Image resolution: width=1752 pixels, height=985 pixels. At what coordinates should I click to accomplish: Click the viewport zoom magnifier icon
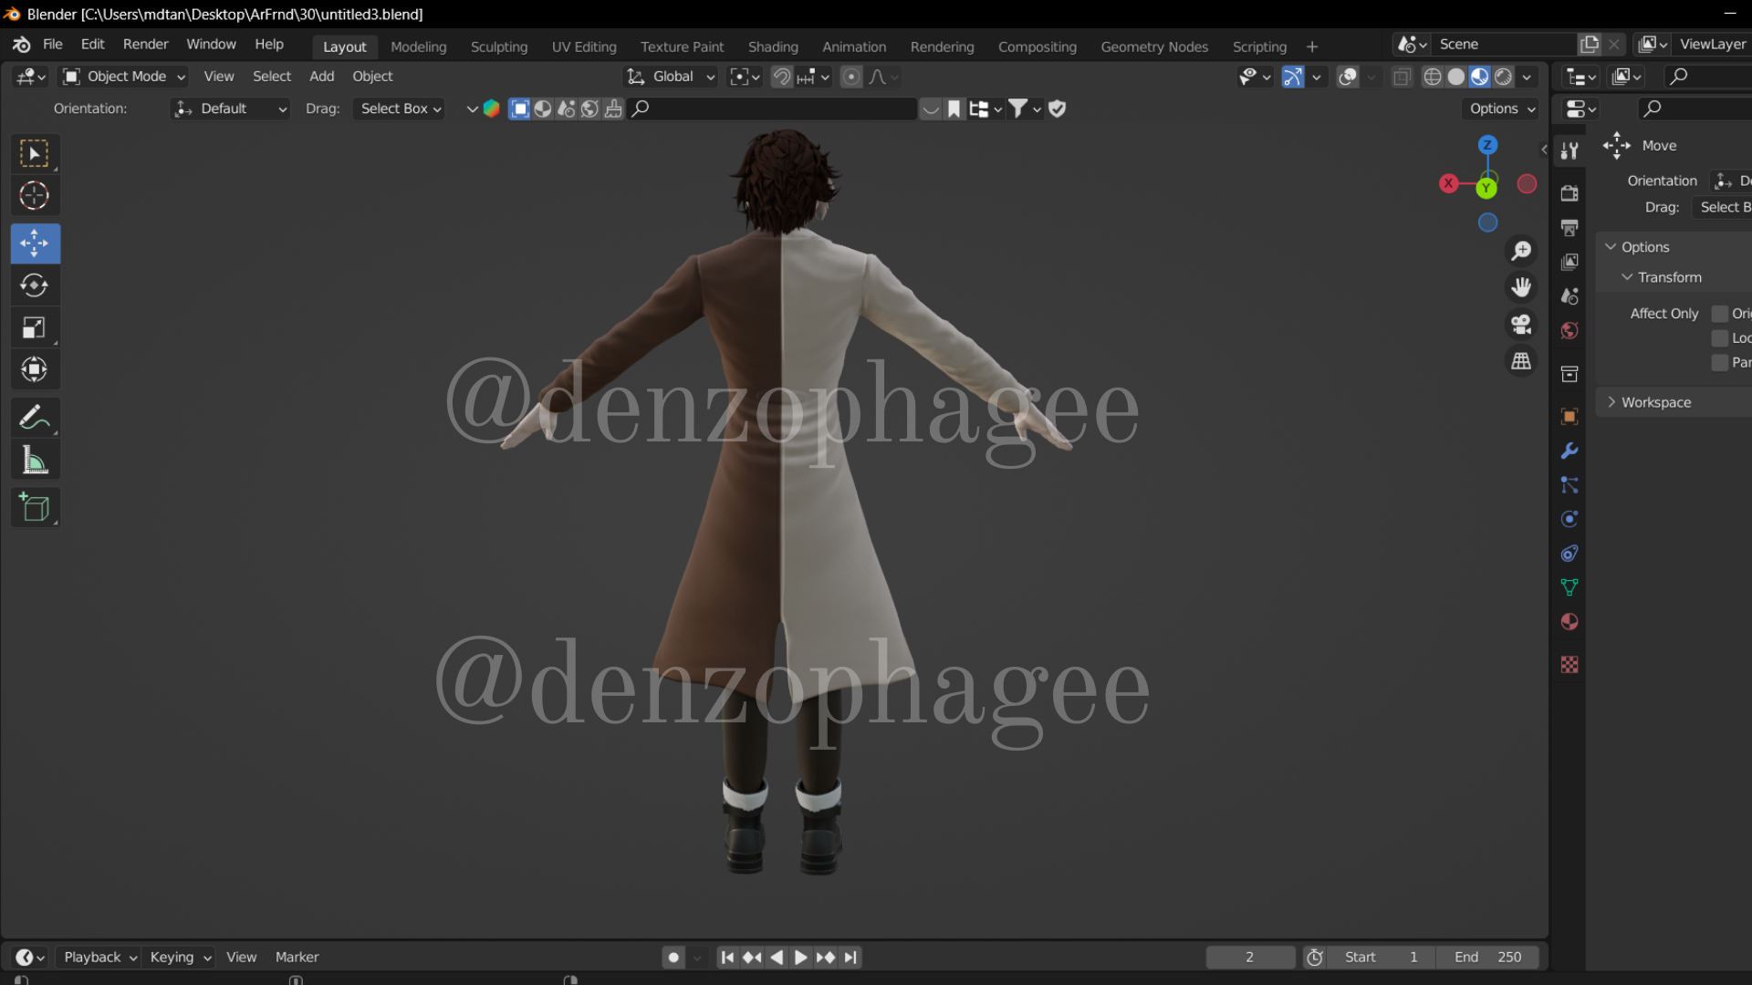pos(1521,250)
